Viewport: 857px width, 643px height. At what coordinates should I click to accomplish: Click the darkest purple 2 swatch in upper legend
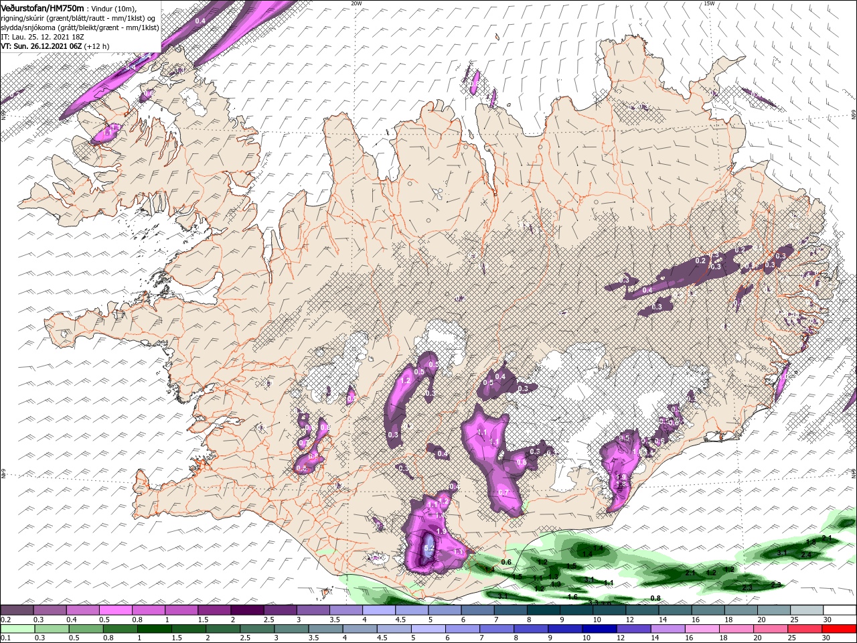[247, 610]
